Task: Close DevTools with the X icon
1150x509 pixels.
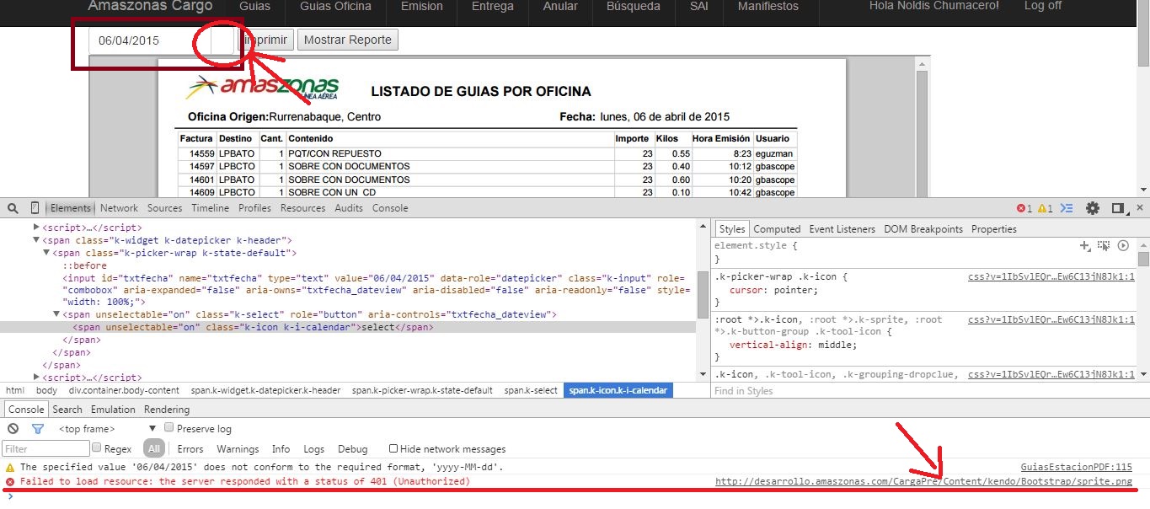Action: pos(1140,208)
